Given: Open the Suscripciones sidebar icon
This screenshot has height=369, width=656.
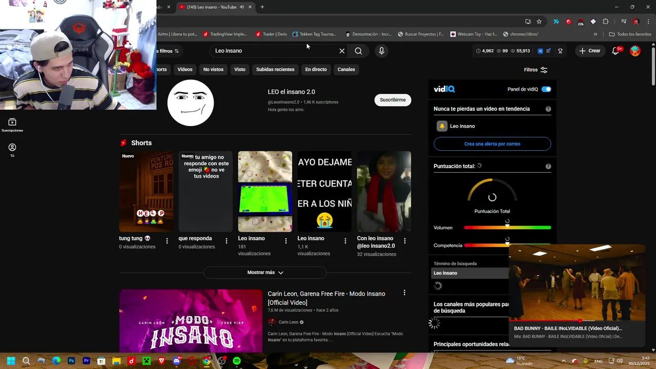Looking at the screenshot, I should 12,125.
